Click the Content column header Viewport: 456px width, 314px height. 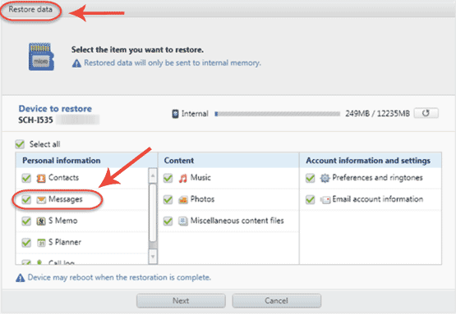point(228,160)
